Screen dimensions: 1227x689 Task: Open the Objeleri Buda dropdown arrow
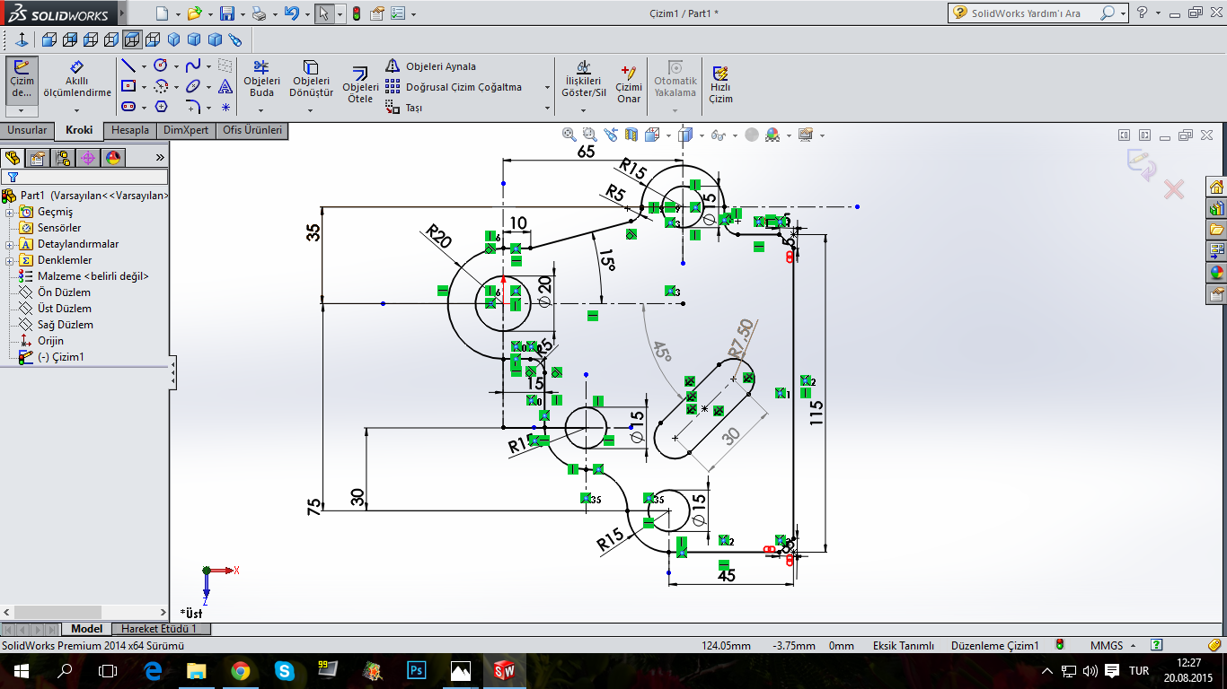(x=261, y=110)
